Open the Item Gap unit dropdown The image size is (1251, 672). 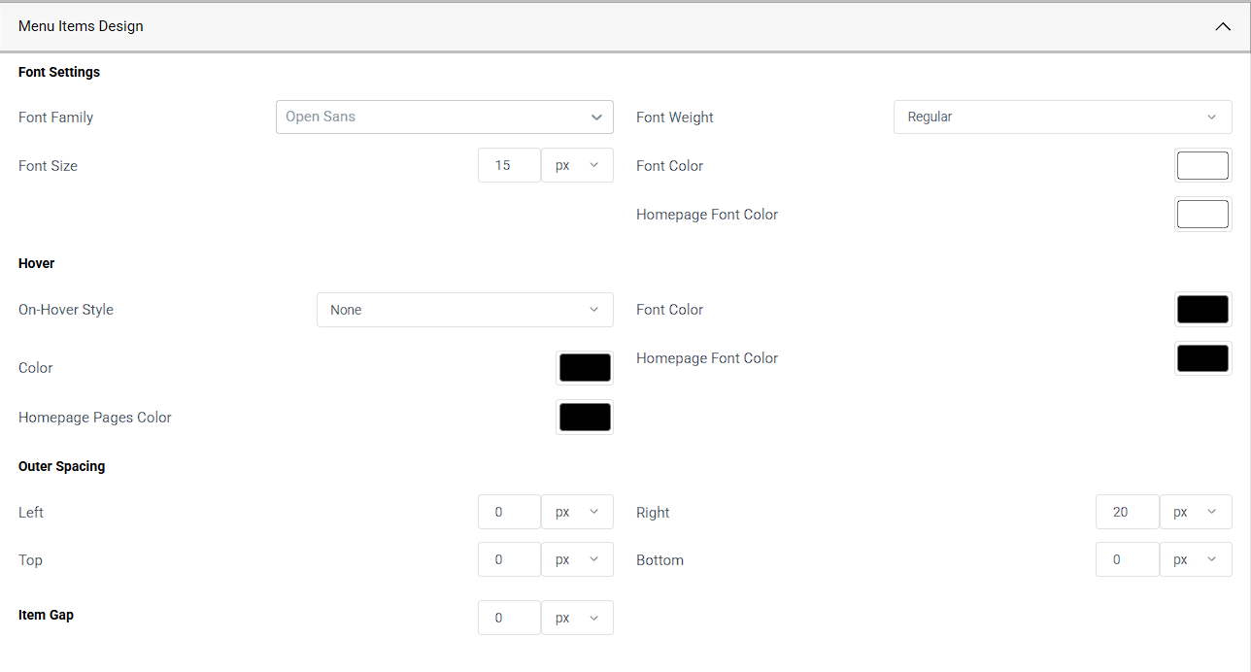coord(577,618)
